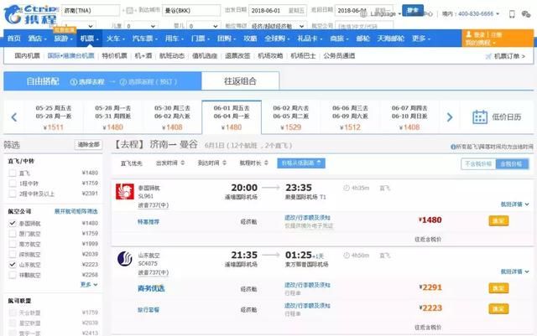Open the 火车 nav item
Viewport: 537px width, 336px height.
coord(115,39)
